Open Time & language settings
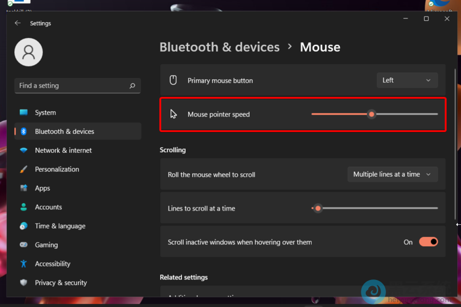The height and width of the screenshot is (307, 461). 60,226
